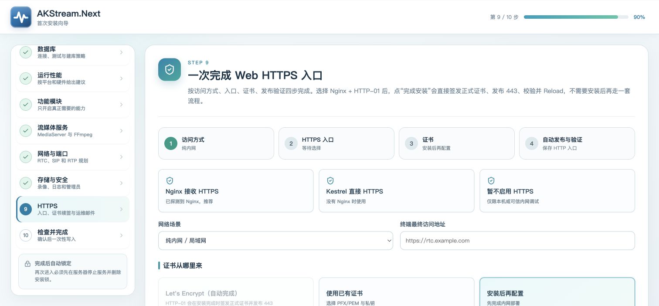Expand the 运行性能 step chevron
Image resolution: width=659 pixels, height=306 pixels.
(121, 78)
